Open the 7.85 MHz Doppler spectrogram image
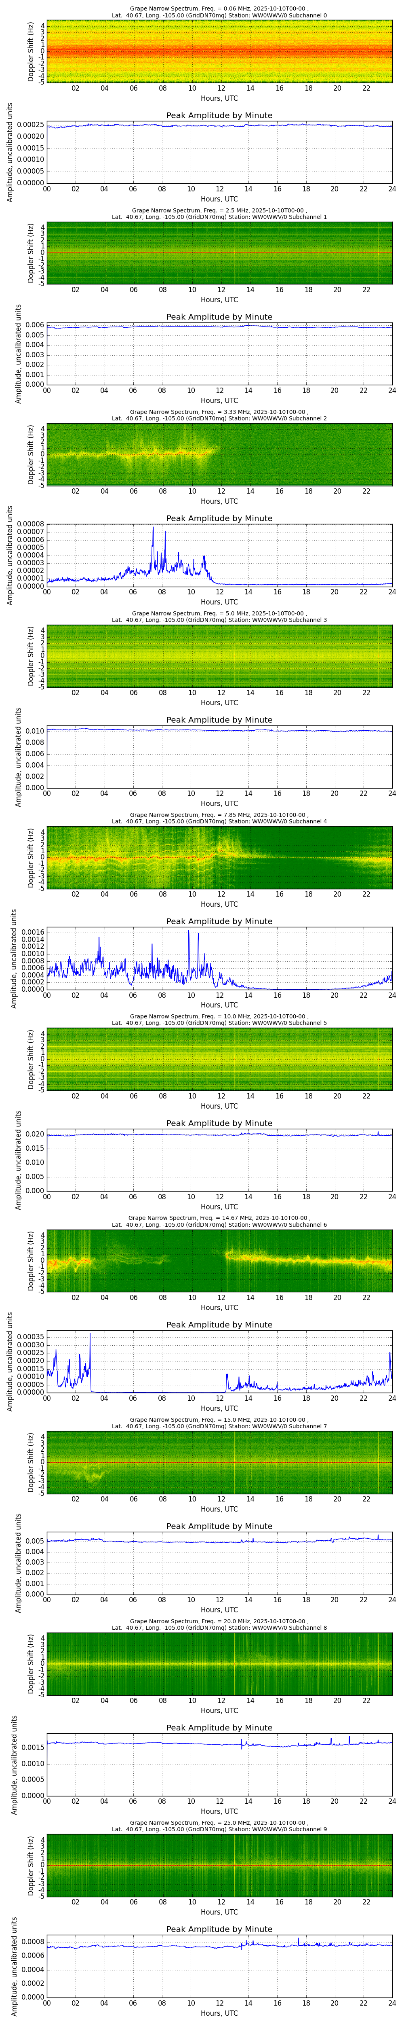Viewport: 404px width, 2023px height. pos(219,858)
